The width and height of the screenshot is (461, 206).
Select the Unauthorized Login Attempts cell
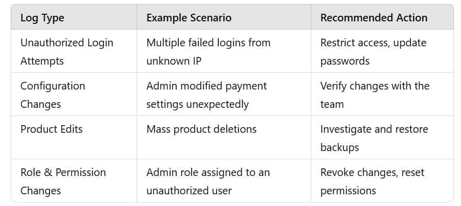click(74, 51)
